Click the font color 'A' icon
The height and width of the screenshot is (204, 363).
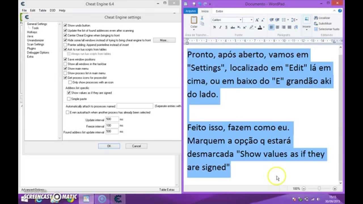[x=259, y=27]
